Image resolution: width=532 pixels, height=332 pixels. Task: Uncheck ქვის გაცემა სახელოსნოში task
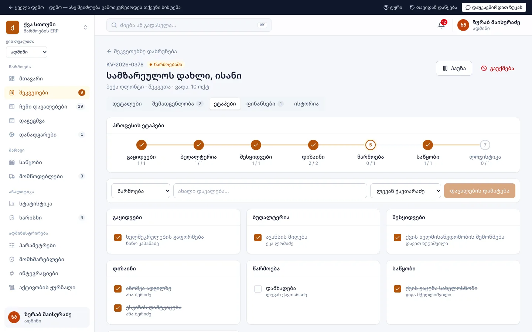tap(398, 289)
